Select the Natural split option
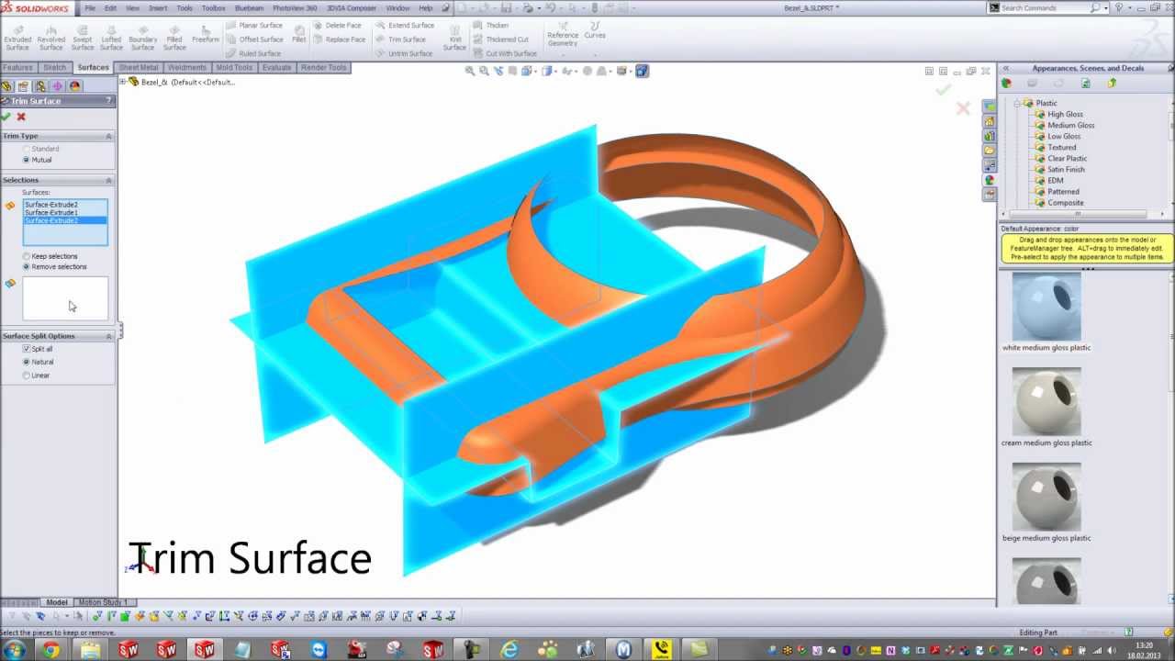 point(38,362)
